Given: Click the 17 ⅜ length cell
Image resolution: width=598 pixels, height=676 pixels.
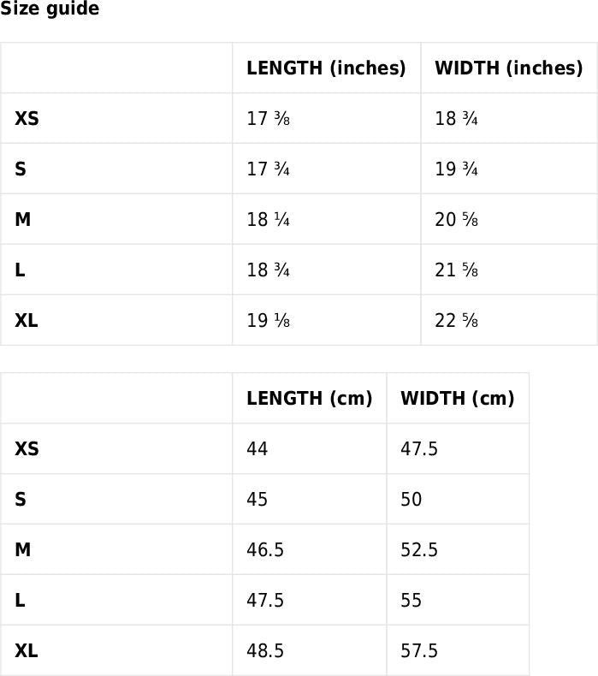Looking at the screenshot, I should 268,119.
